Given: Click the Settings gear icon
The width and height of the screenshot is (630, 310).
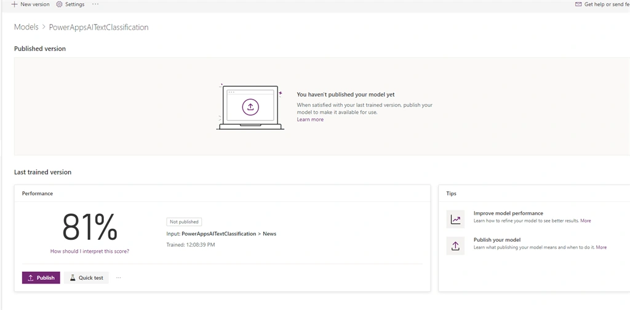Looking at the screenshot, I should [x=60, y=4].
